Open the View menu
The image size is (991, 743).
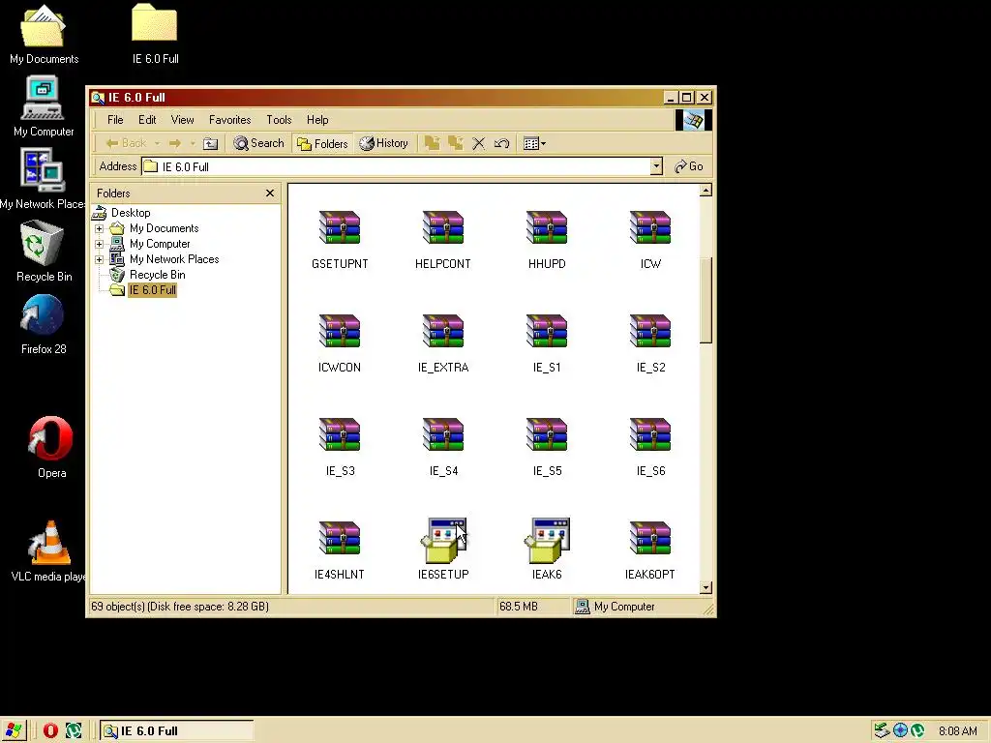click(x=183, y=119)
